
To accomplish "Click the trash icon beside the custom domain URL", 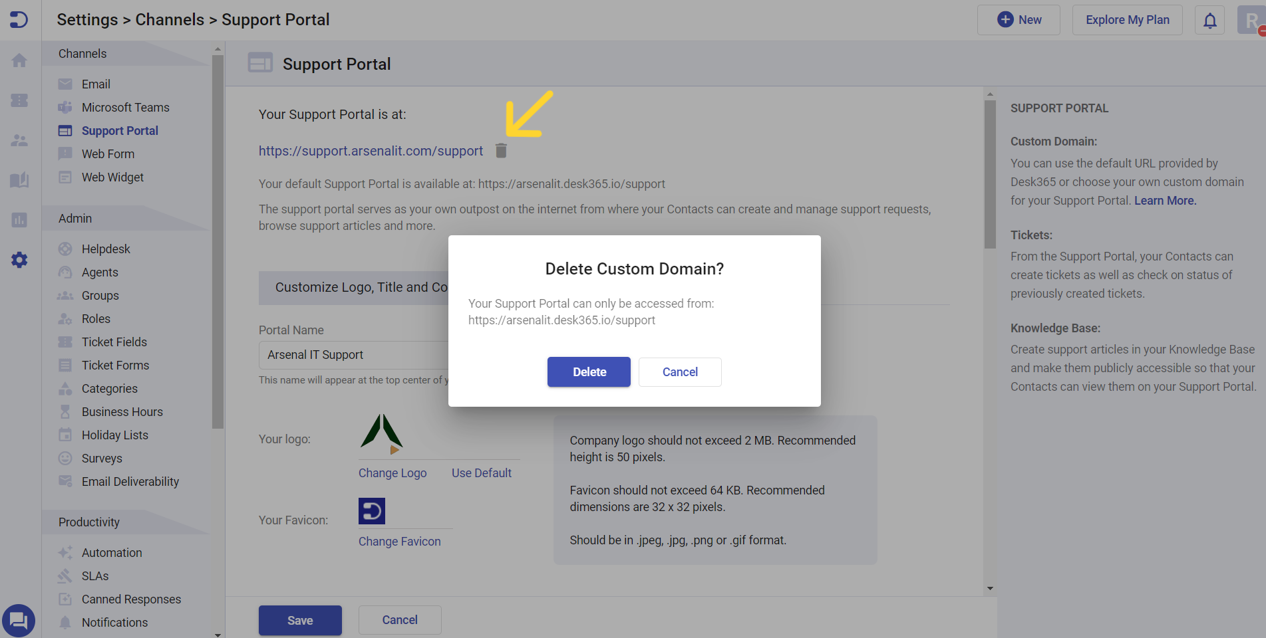I will tap(501, 151).
